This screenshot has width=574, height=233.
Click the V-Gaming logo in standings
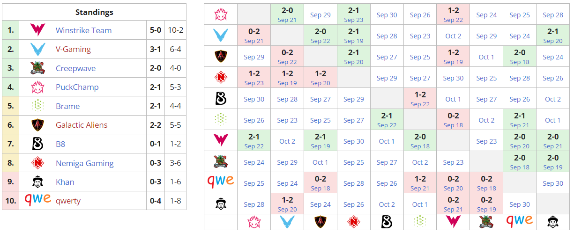click(37, 49)
